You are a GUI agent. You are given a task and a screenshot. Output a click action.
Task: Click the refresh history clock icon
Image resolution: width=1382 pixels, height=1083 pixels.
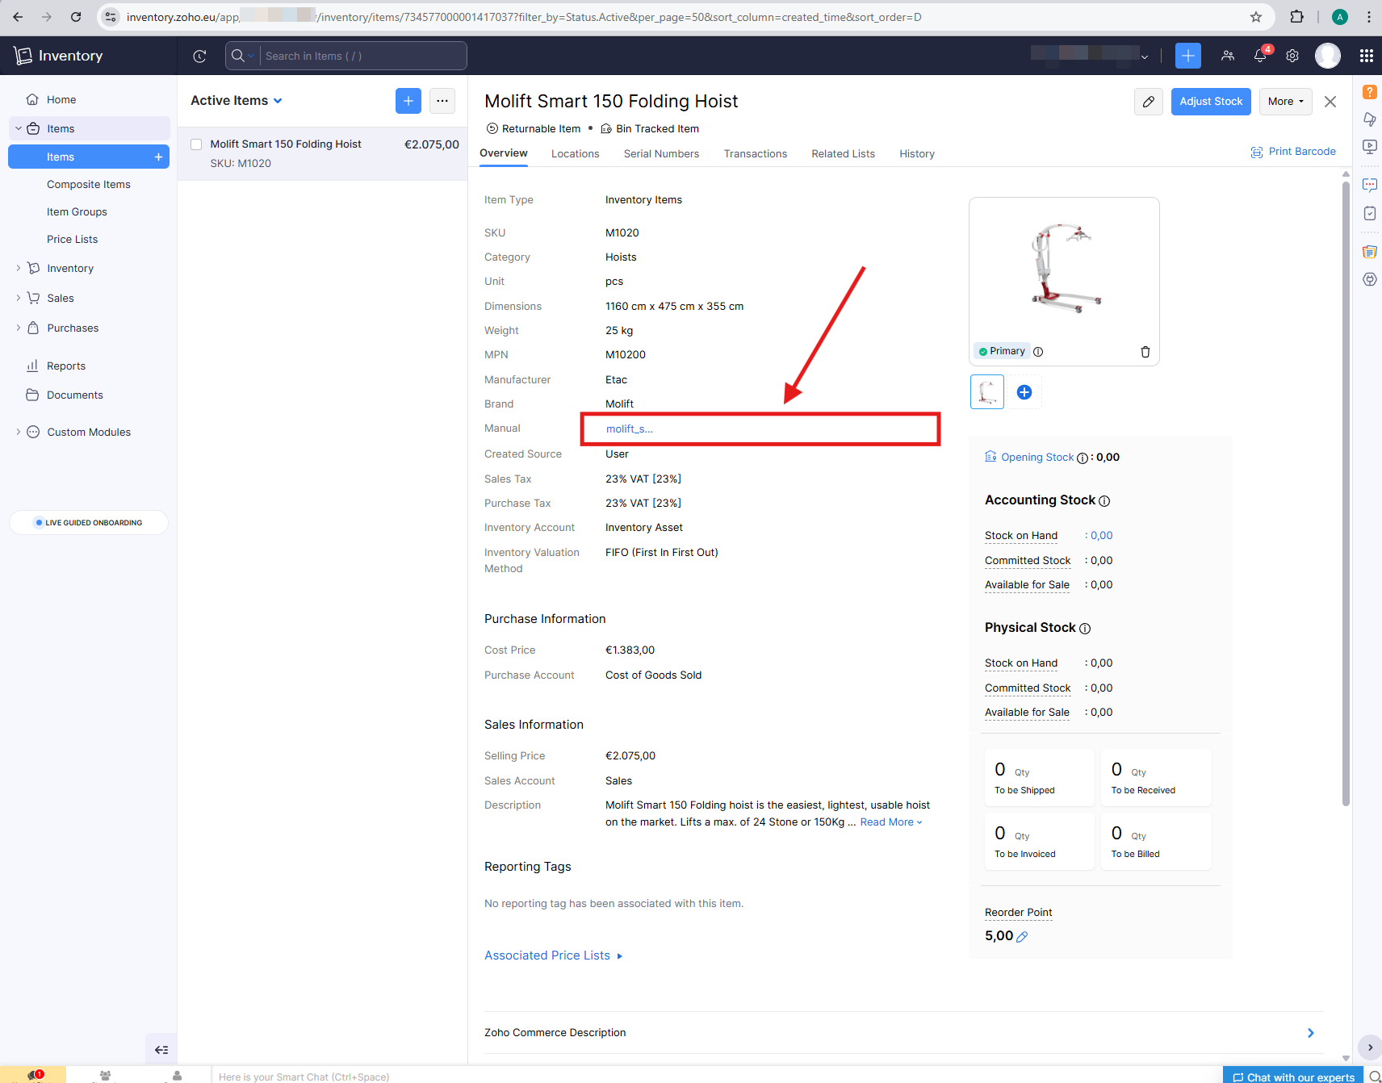point(199,56)
